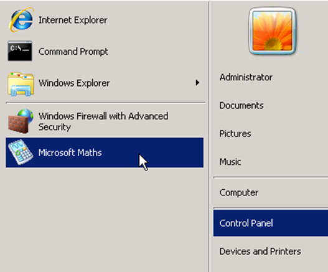Open the highlighted Control Panel entry

pos(271,223)
